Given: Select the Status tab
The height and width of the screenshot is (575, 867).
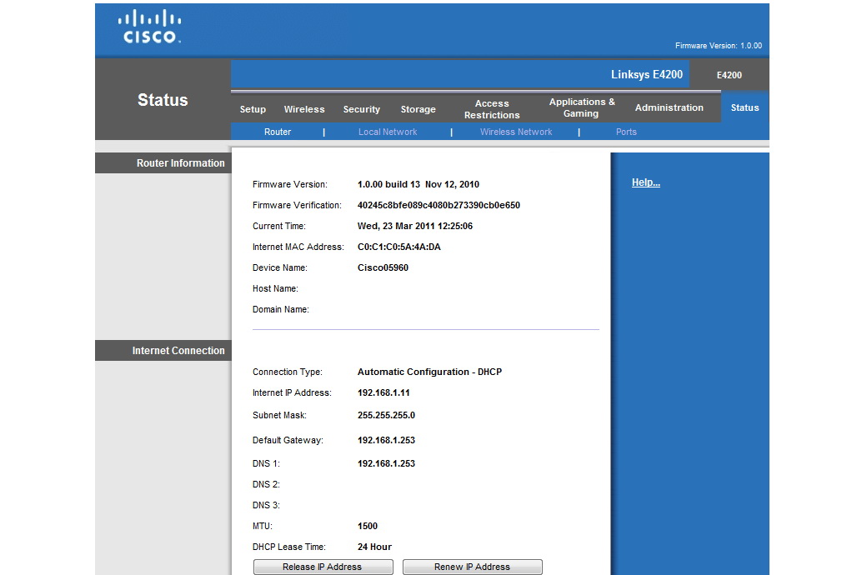Looking at the screenshot, I should [x=744, y=107].
